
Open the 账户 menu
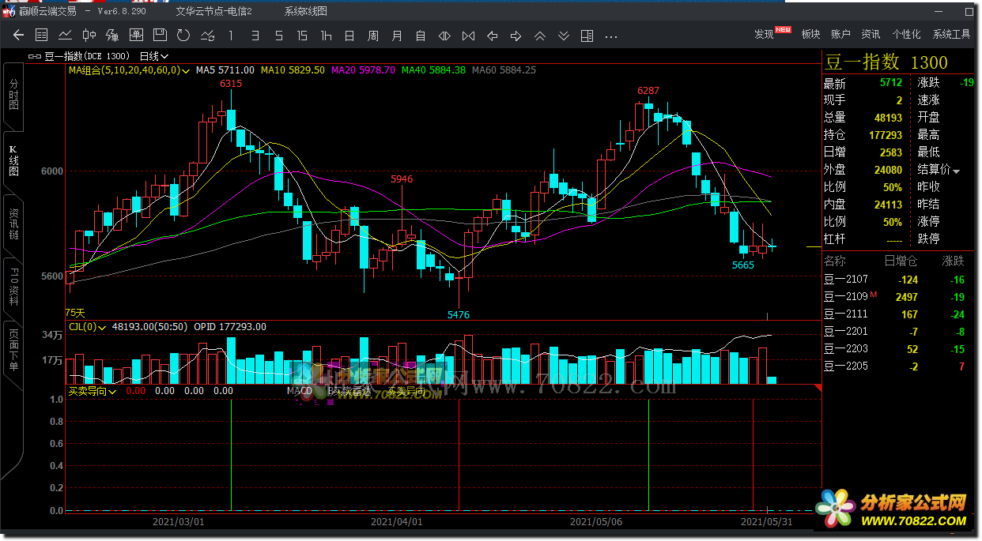[840, 34]
